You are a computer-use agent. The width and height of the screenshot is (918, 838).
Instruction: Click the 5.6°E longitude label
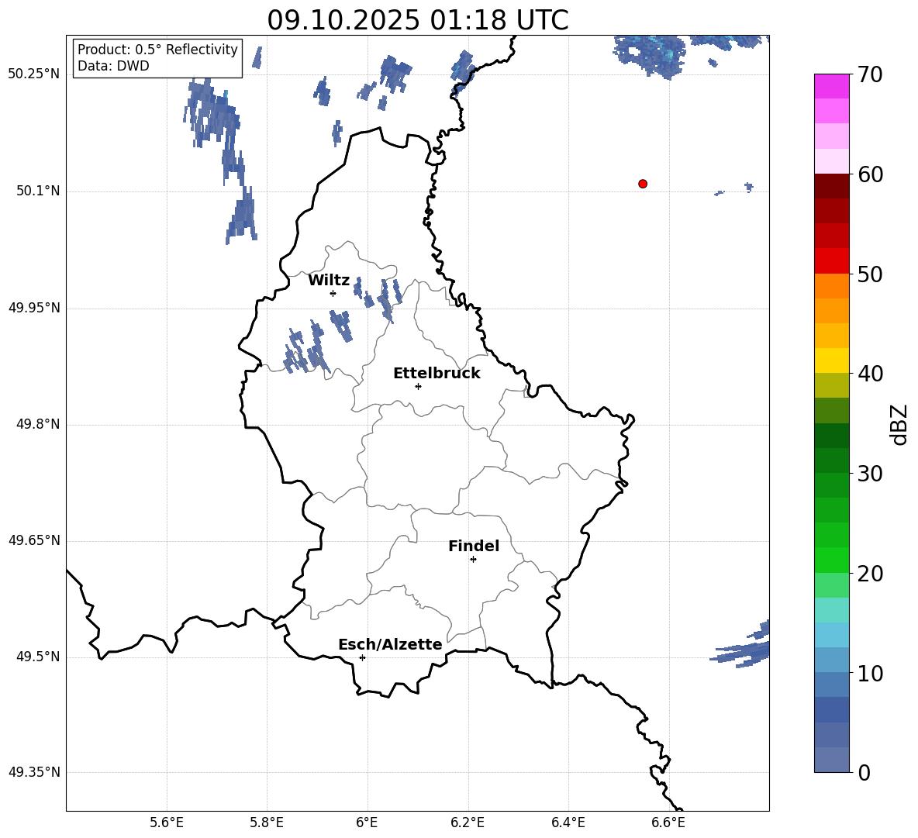pos(167,822)
